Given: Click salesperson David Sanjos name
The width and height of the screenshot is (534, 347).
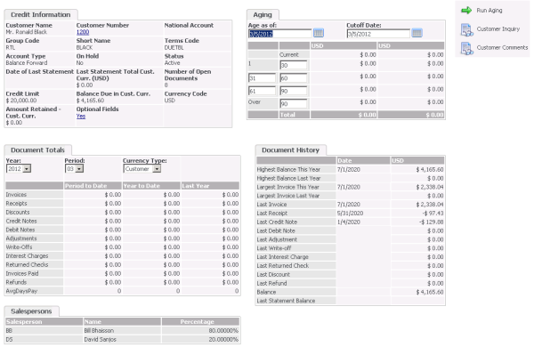Looking at the screenshot, I should 100,340.
